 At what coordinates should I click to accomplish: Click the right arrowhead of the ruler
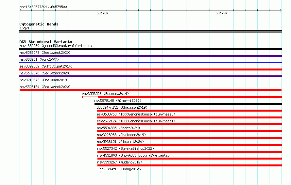281,10
